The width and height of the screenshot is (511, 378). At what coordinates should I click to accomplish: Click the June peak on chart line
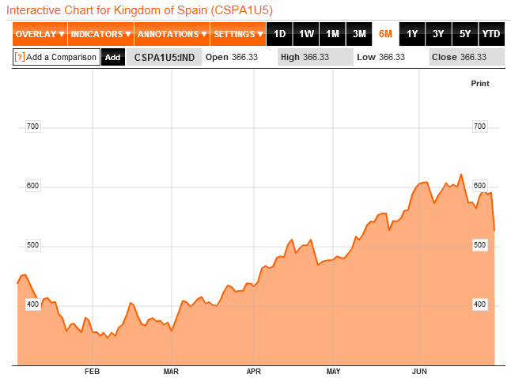[461, 175]
